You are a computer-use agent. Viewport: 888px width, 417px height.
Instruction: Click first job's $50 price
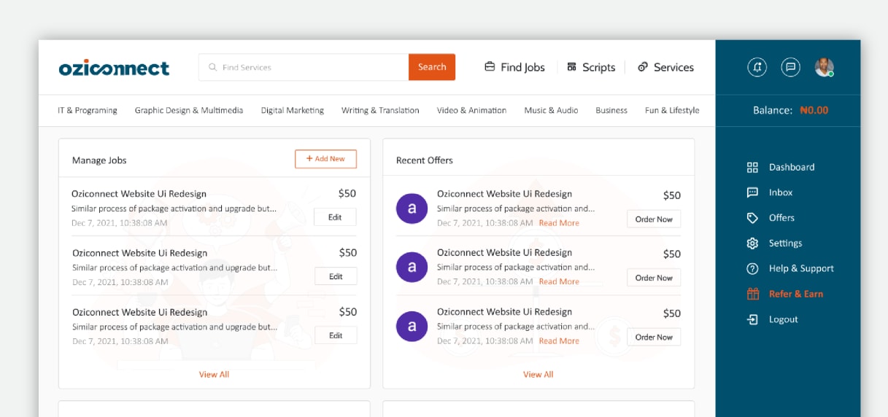tap(347, 193)
